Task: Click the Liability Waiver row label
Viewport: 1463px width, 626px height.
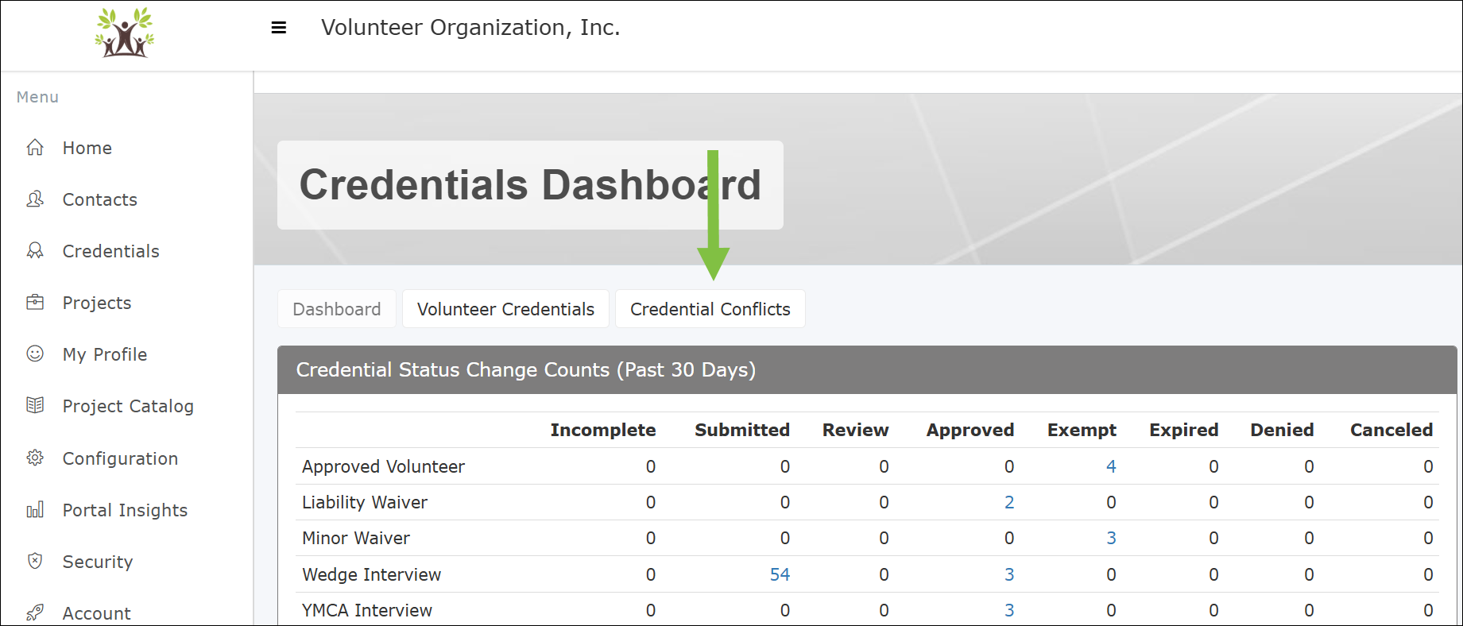Action: (x=365, y=502)
